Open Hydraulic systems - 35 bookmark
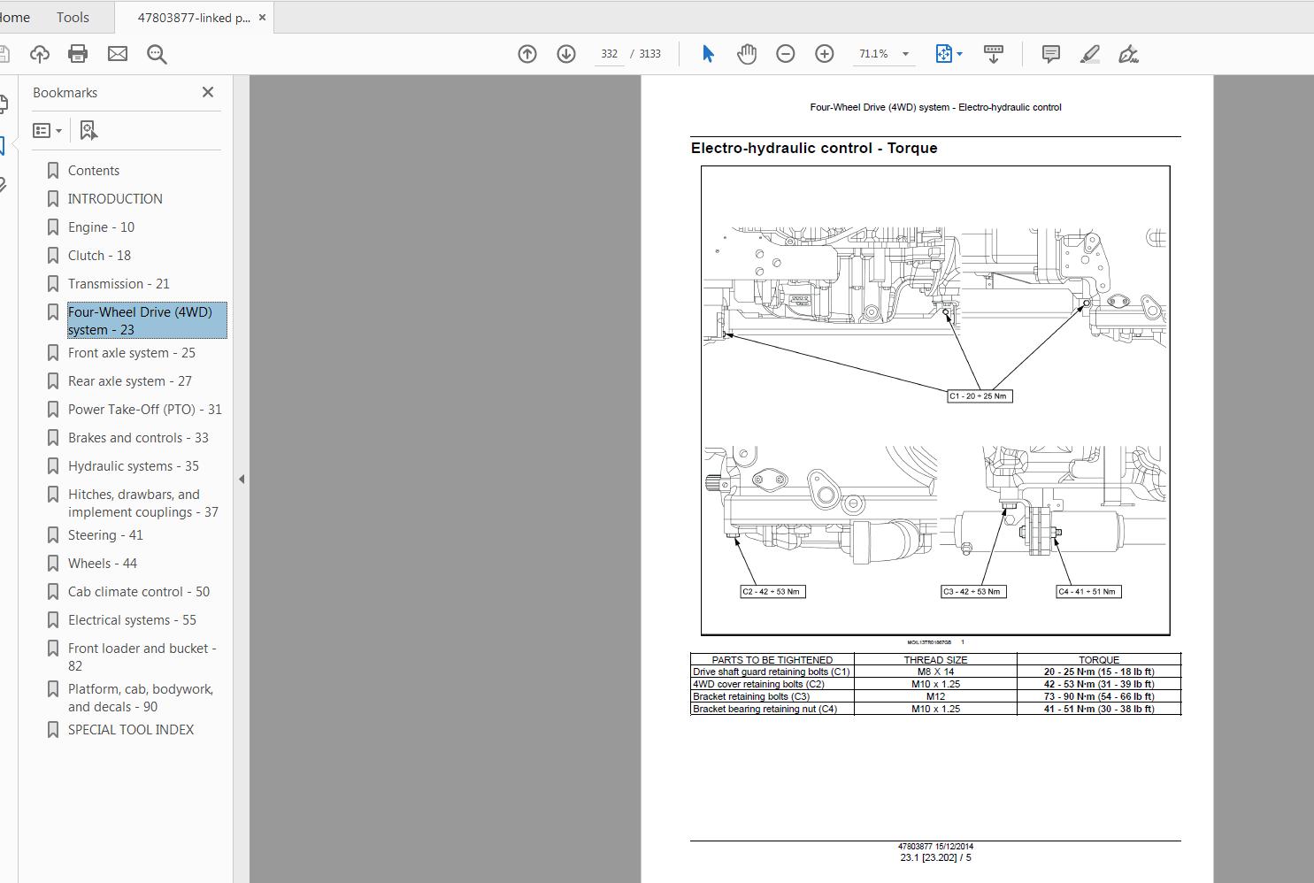Image resolution: width=1314 pixels, height=883 pixels. [134, 466]
